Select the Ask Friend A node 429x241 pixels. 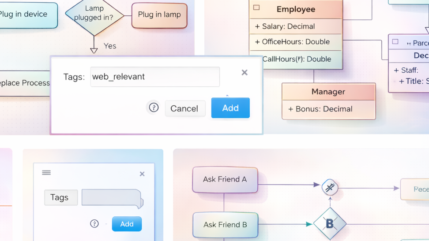click(225, 179)
